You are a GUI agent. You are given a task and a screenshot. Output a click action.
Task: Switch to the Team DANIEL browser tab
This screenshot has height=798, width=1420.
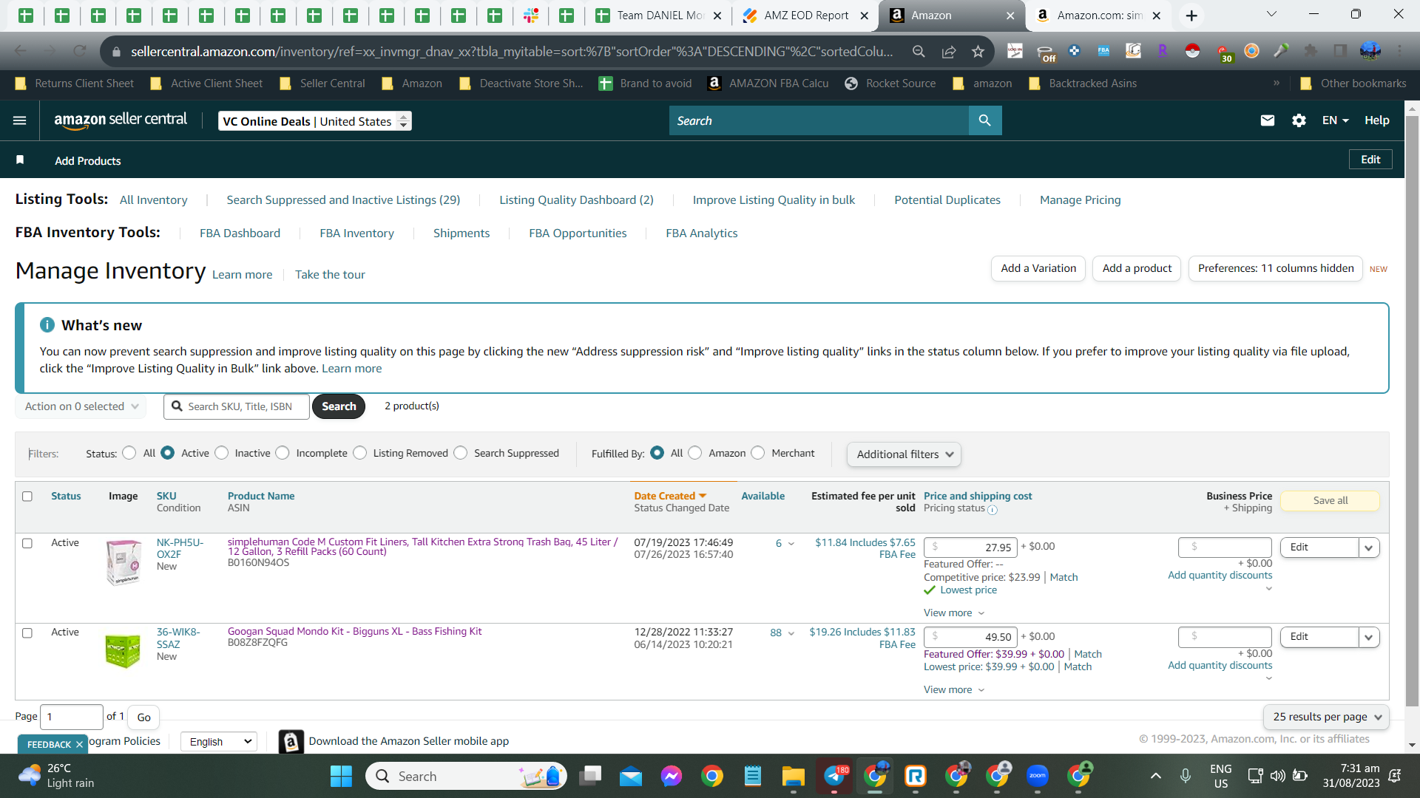660,16
